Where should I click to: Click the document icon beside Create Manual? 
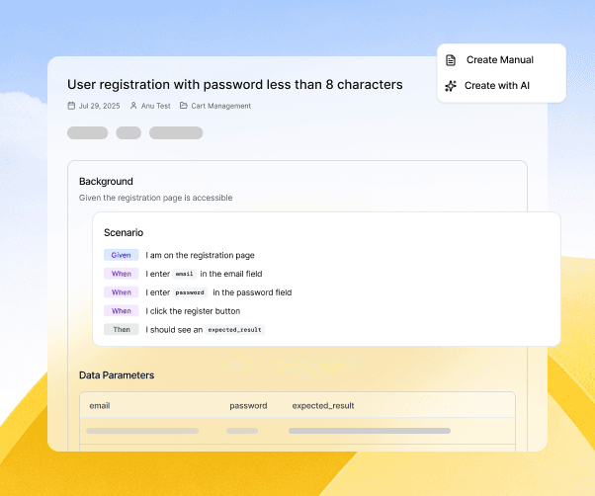click(451, 60)
